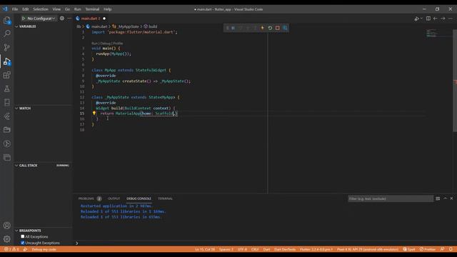Click the Debug code lens above main
This screenshot has width=457, height=257.
click(105, 43)
